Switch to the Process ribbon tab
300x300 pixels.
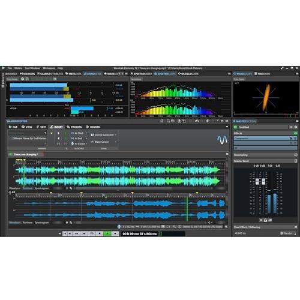point(74,127)
